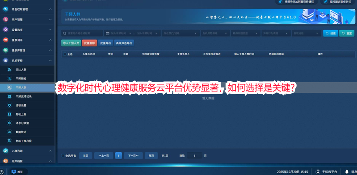Click the 下一页>> pagination button

(133, 156)
